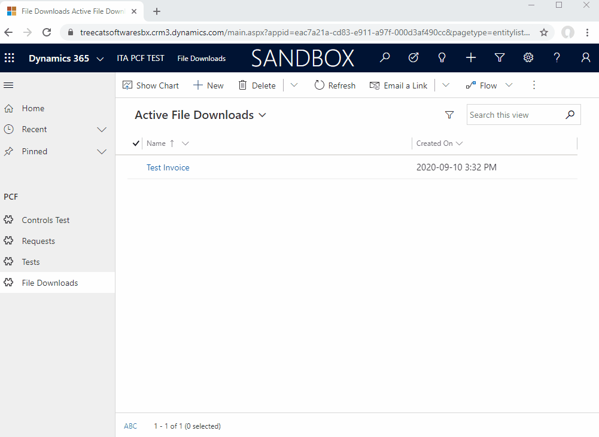Viewport: 599px width, 437px height.
Task: Click the Delete button
Action: [x=257, y=85]
